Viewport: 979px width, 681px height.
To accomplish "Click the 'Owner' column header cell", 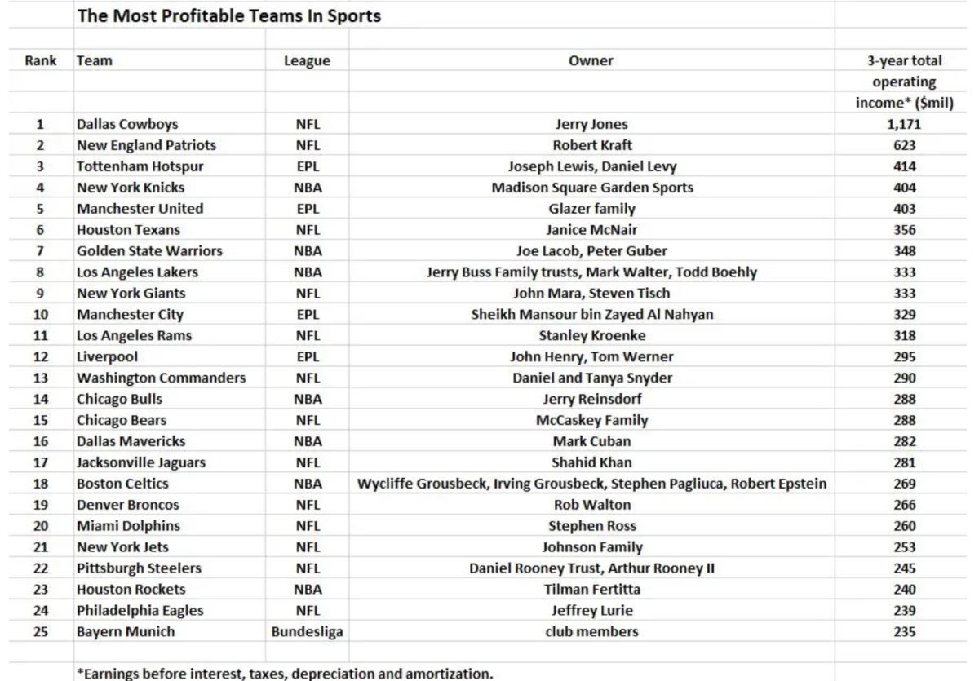I will click(591, 60).
